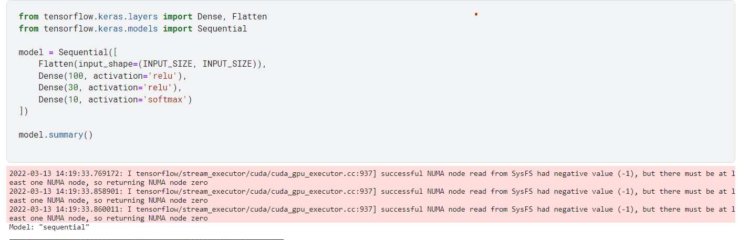Click the horizontal separator under the Model output

(146, 238)
